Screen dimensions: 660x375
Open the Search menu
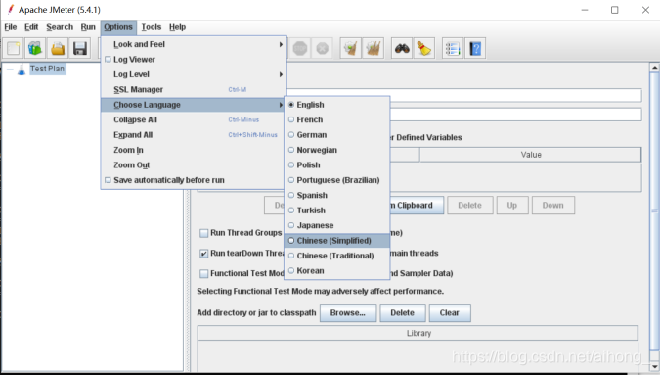click(x=60, y=27)
